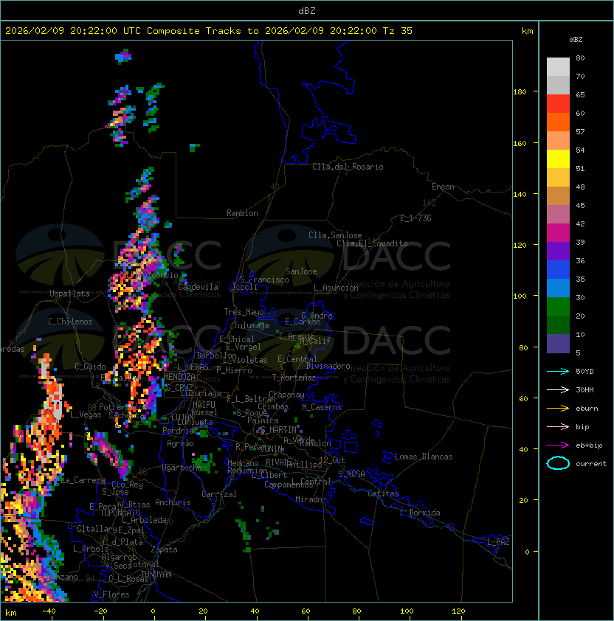Click the C_Guido map label
614x621 pixels.
tap(90, 367)
